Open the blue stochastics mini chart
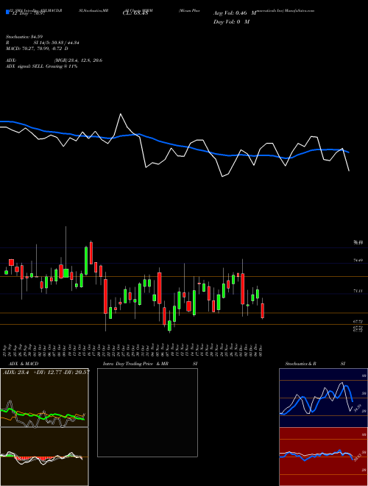 (x=323, y=398)
